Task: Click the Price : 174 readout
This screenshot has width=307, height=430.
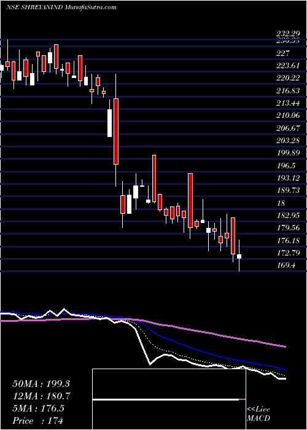Action: coord(38,421)
